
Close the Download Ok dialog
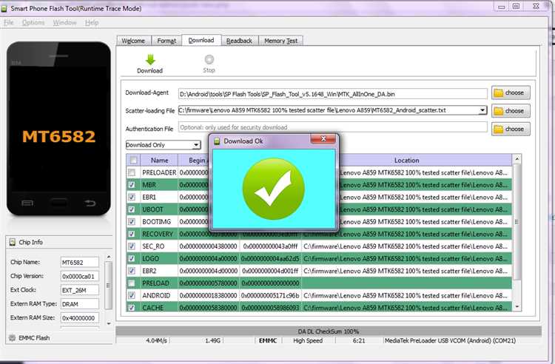(x=323, y=140)
